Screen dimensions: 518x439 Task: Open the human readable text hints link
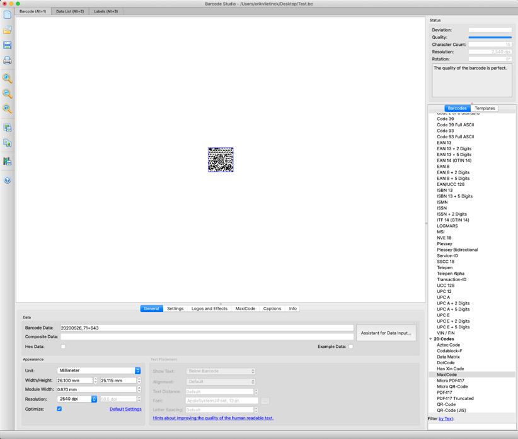213,418
